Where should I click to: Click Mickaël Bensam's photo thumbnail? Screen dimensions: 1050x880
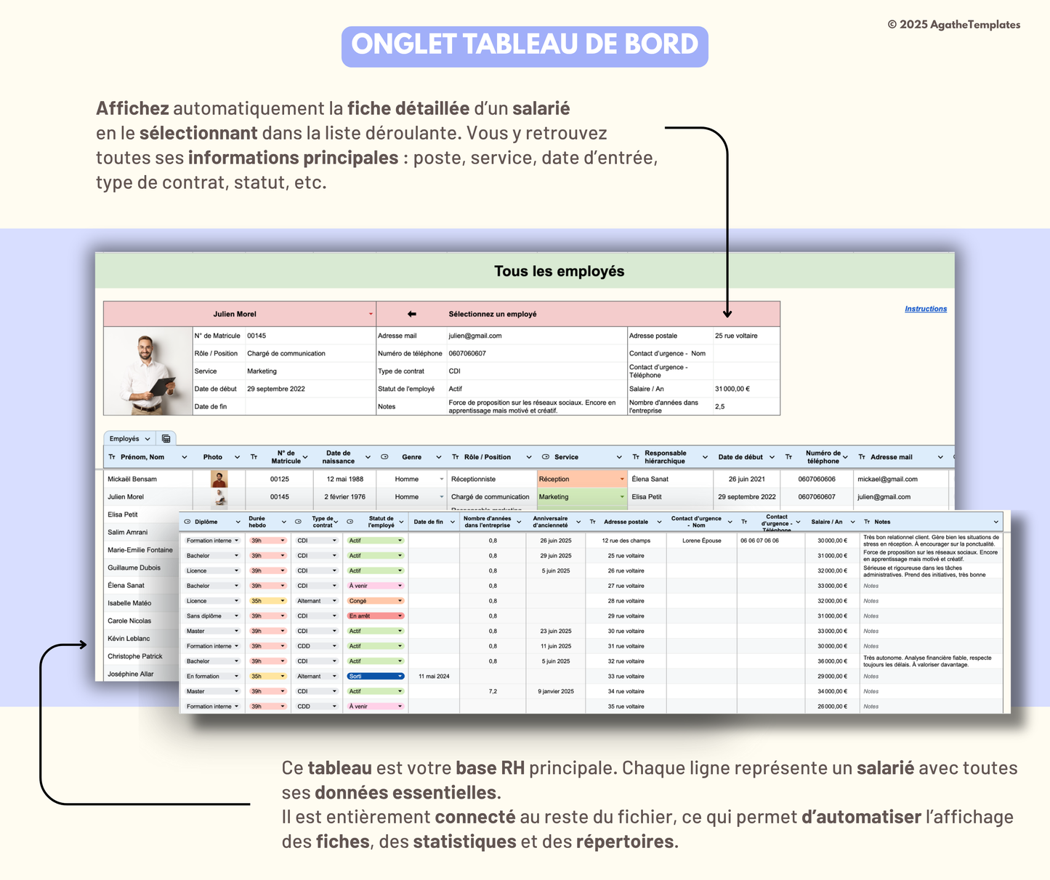tap(219, 480)
